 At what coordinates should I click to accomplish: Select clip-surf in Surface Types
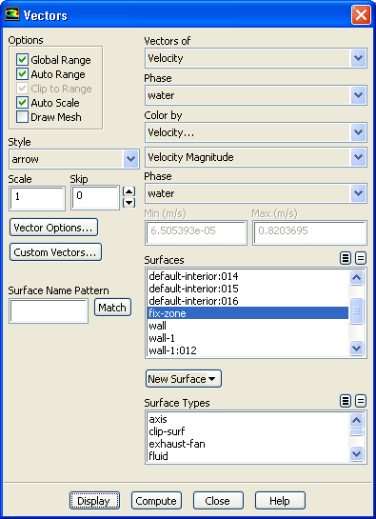[247, 431]
